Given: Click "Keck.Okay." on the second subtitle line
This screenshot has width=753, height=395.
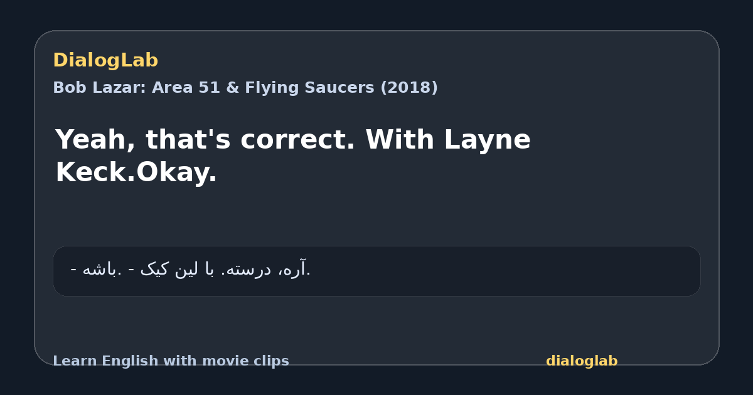Looking at the screenshot, I should coord(136,172).
